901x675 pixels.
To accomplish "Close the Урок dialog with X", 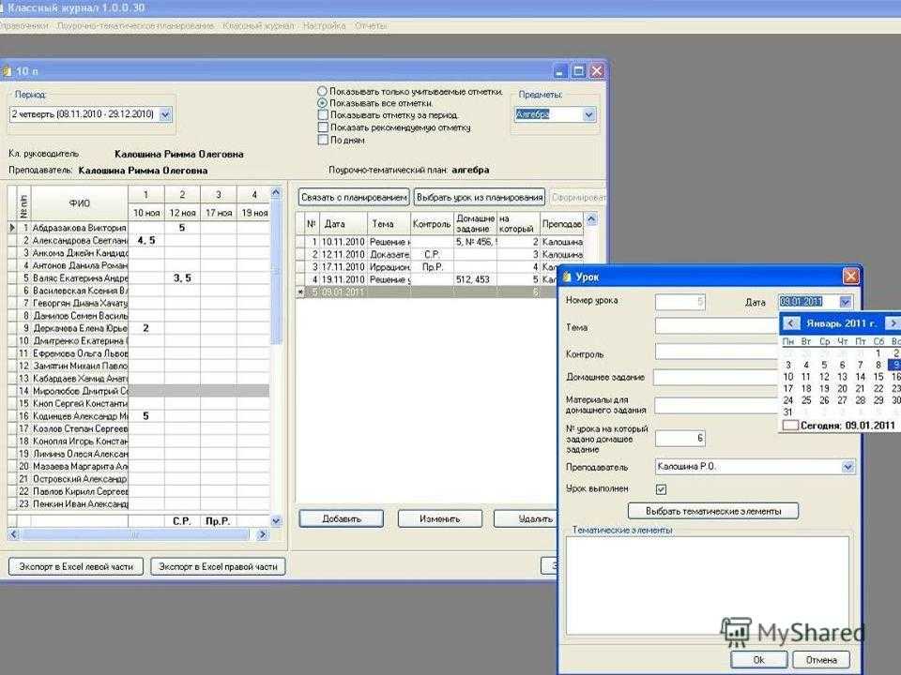I will click(x=850, y=277).
